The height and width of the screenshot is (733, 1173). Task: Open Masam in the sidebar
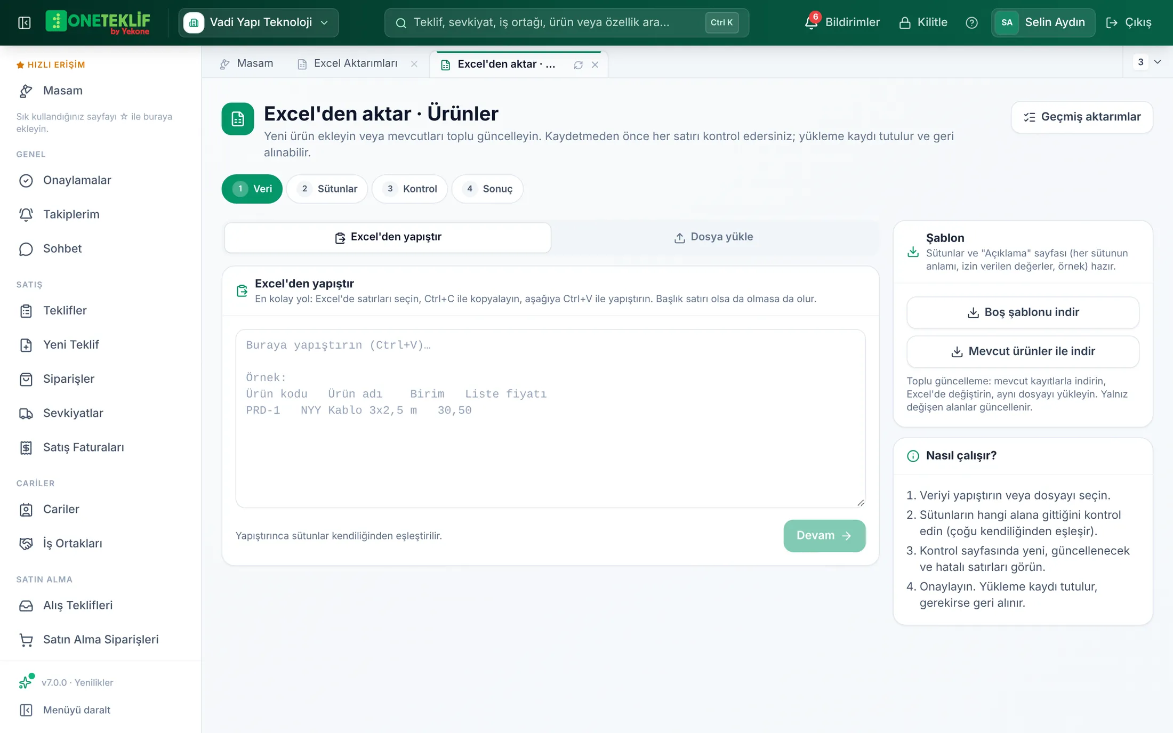(101, 91)
